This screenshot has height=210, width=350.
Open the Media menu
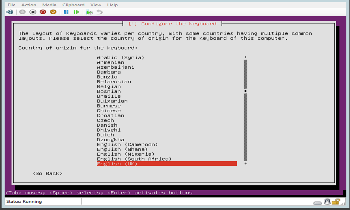[49, 5]
